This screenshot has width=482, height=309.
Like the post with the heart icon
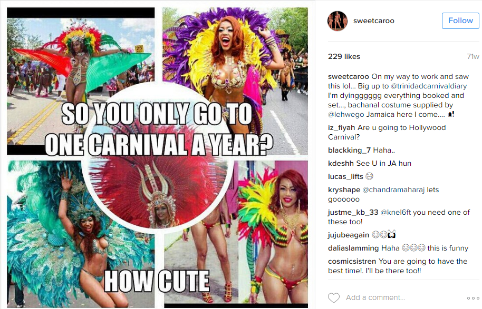click(x=334, y=297)
